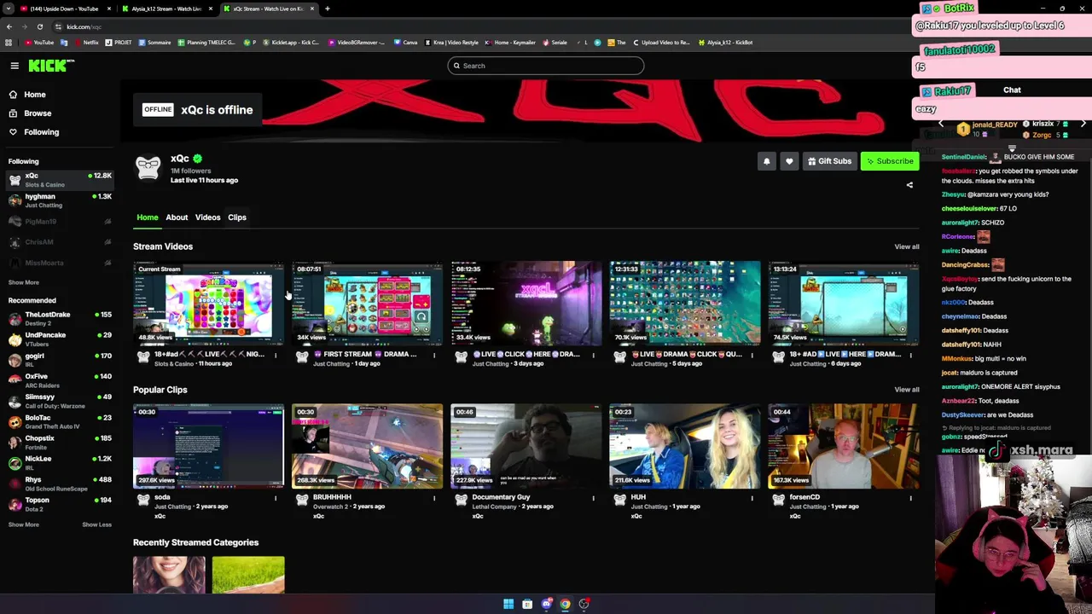Screen dimensions: 1092x614
Task: Open BoloTac recommended channel
Action: pyautogui.click(x=60, y=421)
